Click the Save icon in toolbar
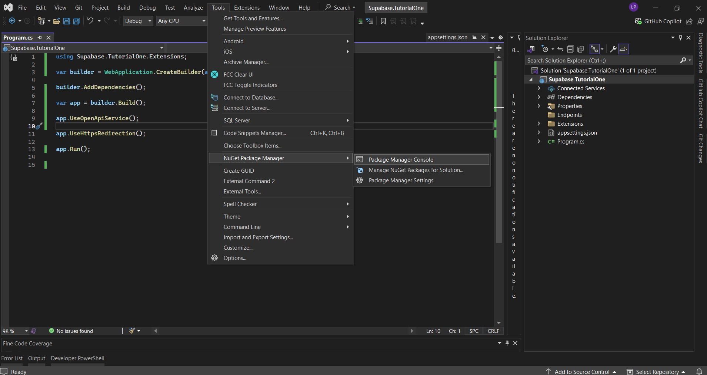 tap(67, 21)
